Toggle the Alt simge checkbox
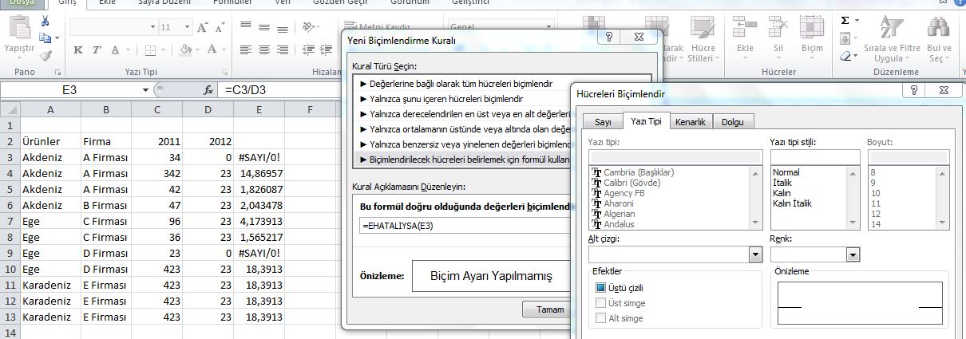The width and height of the screenshot is (966, 339). pyautogui.click(x=601, y=318)
